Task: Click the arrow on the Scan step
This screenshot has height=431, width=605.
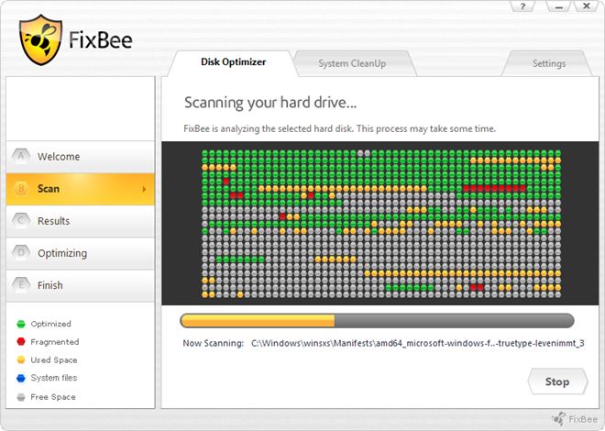Action: click(144, 189)
